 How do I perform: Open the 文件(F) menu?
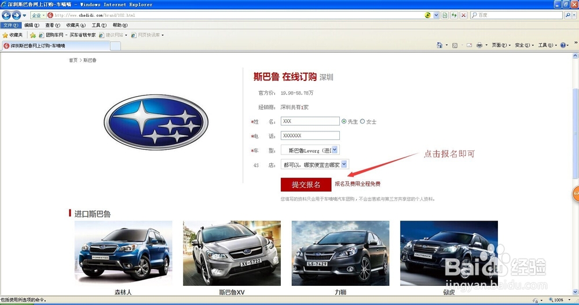10,25
